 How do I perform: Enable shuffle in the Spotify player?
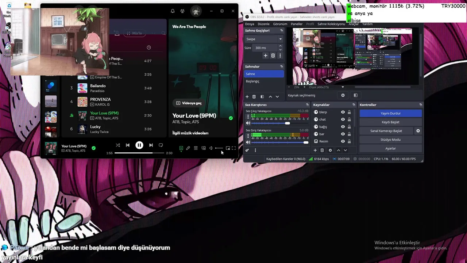[x=117, y=145]
